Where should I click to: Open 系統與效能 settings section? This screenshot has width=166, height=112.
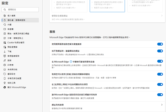point(20,69)
